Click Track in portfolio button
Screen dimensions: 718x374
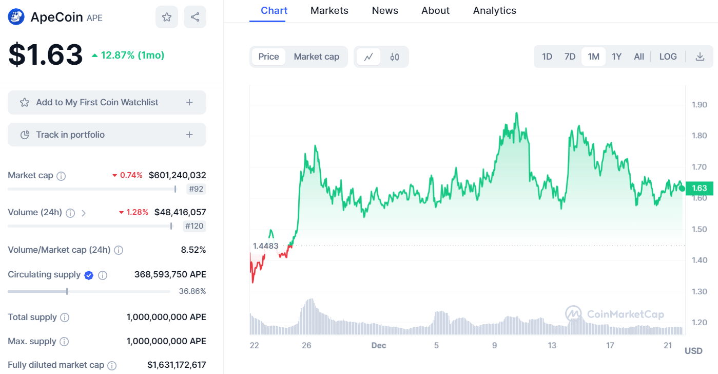coord(107,135)
